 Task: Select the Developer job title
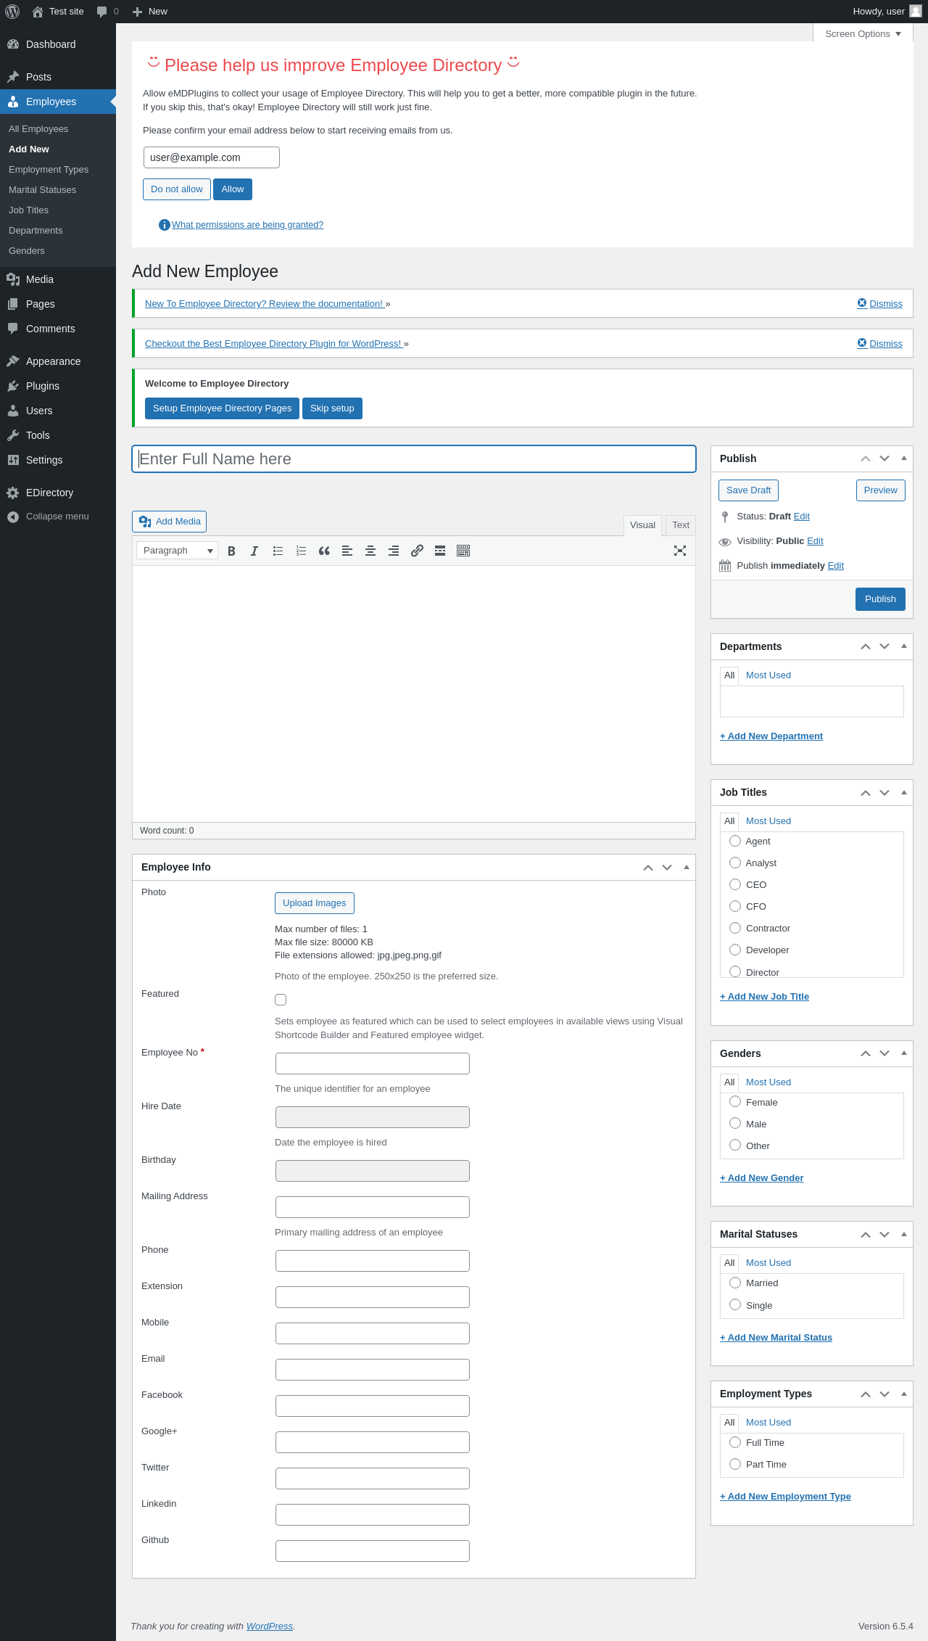click(735, 950)
